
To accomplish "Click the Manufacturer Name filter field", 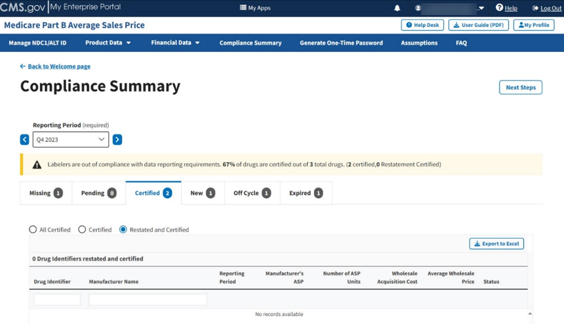I will pyautogui.click(x=148, y=300).
